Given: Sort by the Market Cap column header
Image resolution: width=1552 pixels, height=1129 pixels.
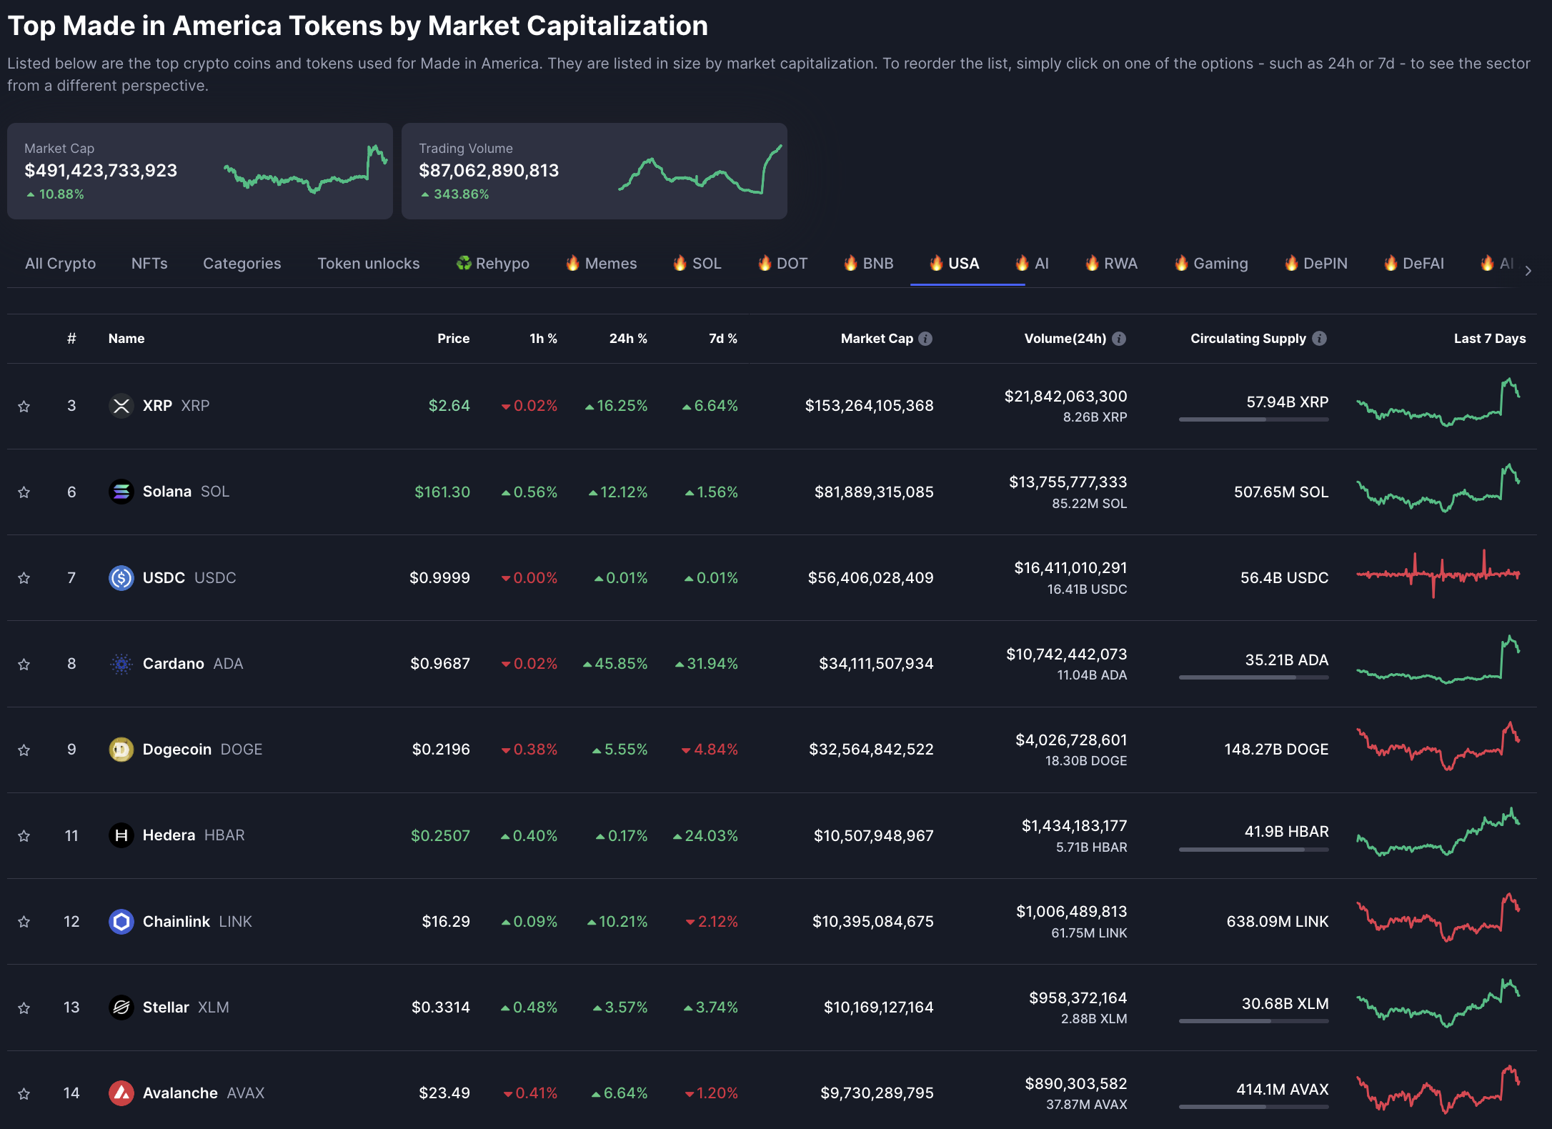Looking at the screenshot, I should (877, 339).
